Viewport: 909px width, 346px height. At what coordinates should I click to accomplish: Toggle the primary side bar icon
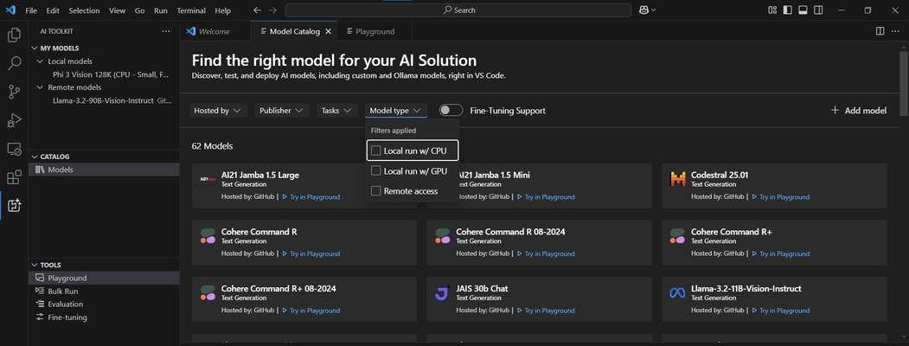point(787,10)
